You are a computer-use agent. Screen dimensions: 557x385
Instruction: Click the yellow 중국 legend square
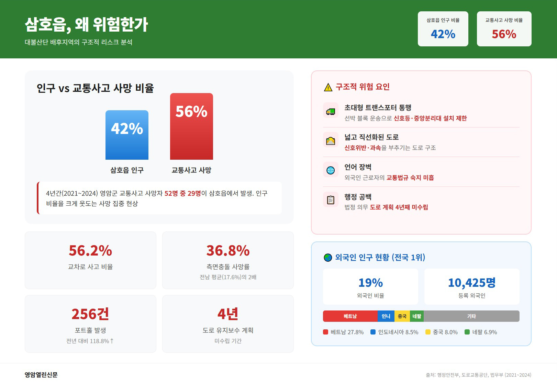pos(428,332)
